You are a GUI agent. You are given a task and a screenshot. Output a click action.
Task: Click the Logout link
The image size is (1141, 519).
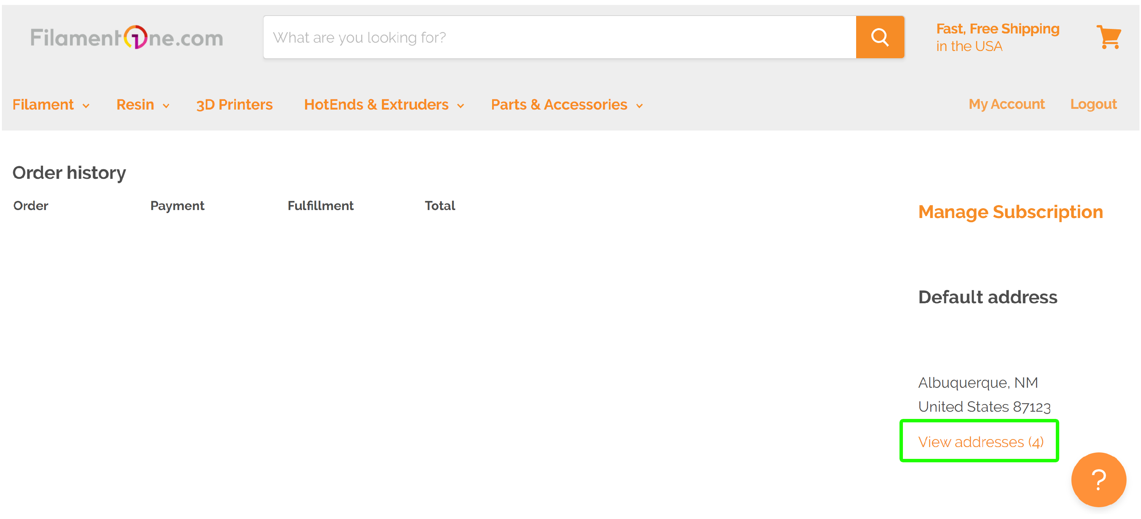pos(1093,104)
